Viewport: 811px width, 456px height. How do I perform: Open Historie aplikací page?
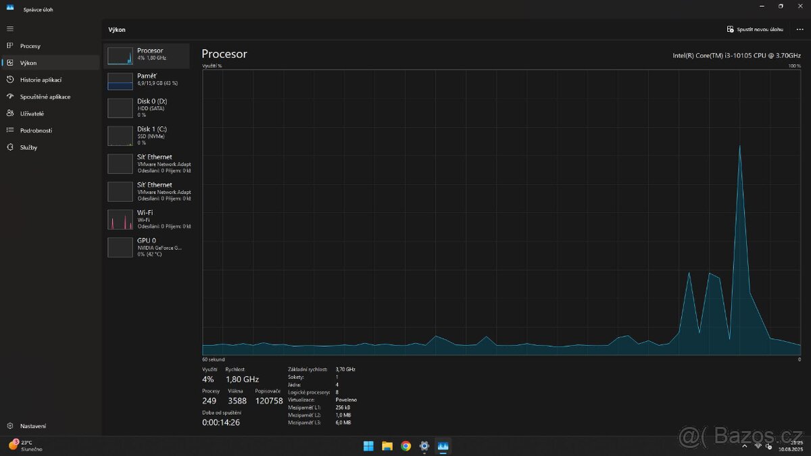click(41, 80)
